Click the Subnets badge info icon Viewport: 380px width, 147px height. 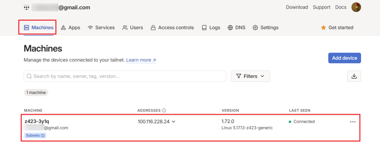point(43,136)
